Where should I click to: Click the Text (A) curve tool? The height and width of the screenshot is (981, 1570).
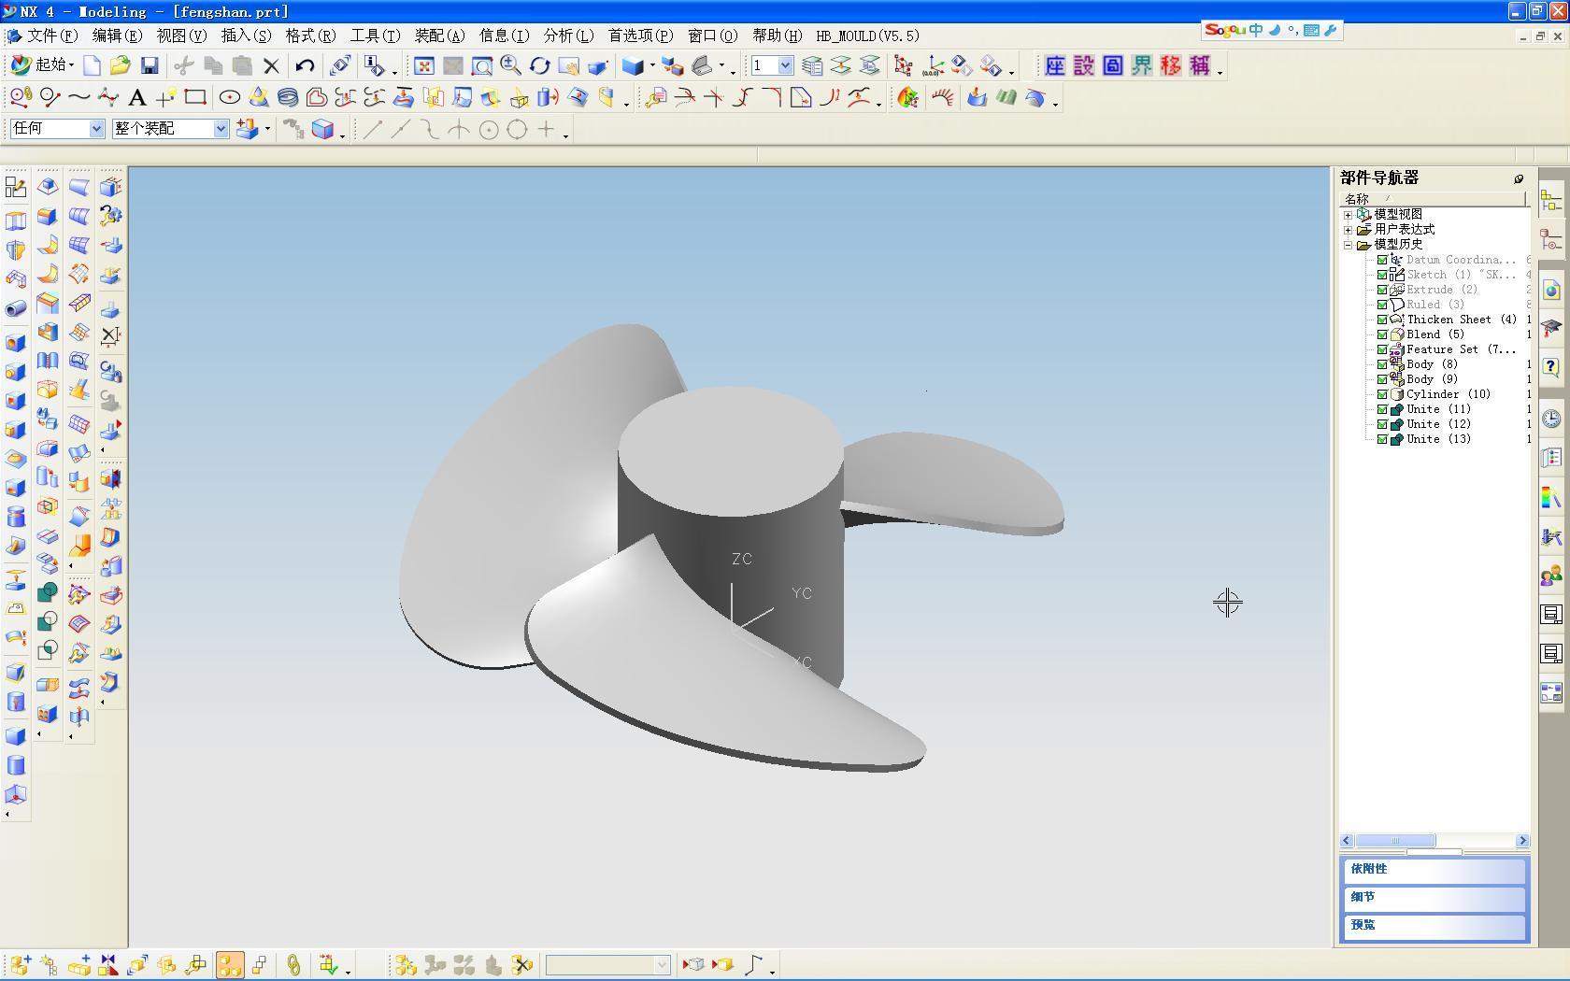pos(136,98)
